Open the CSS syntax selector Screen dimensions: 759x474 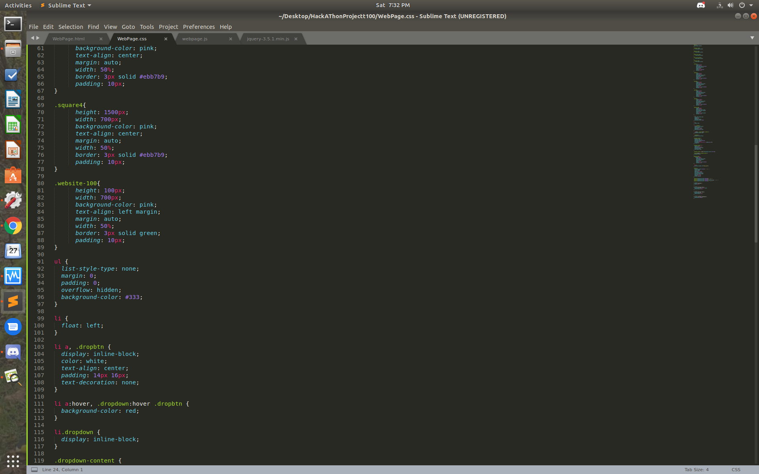click(736, 470)
